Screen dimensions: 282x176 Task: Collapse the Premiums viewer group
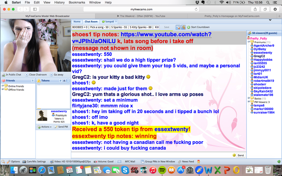pyautogui.click(x=249, y=42)
